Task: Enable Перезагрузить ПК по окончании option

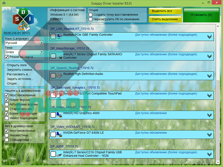Action: click(90, 19)
